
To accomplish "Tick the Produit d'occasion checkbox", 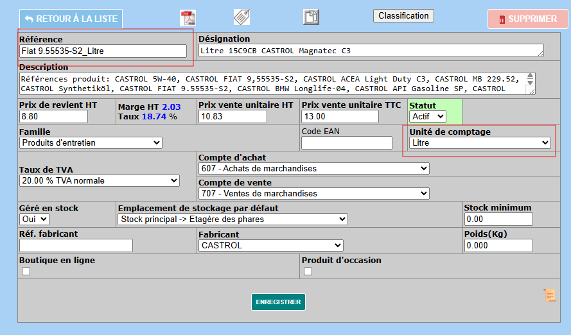I will click(308, 271).
